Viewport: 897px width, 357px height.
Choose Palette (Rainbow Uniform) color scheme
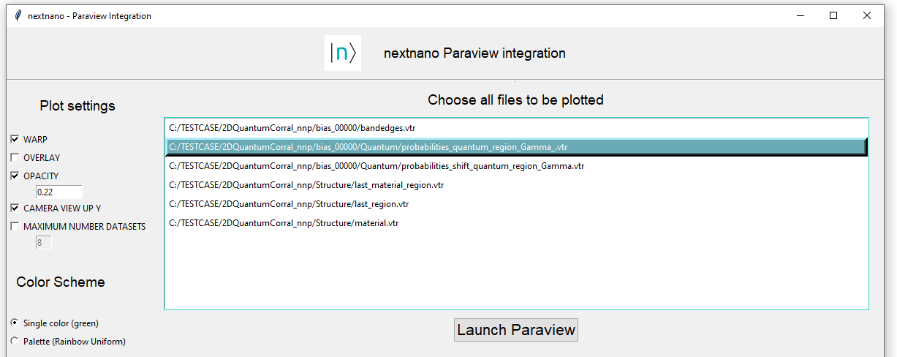(15, 341)
